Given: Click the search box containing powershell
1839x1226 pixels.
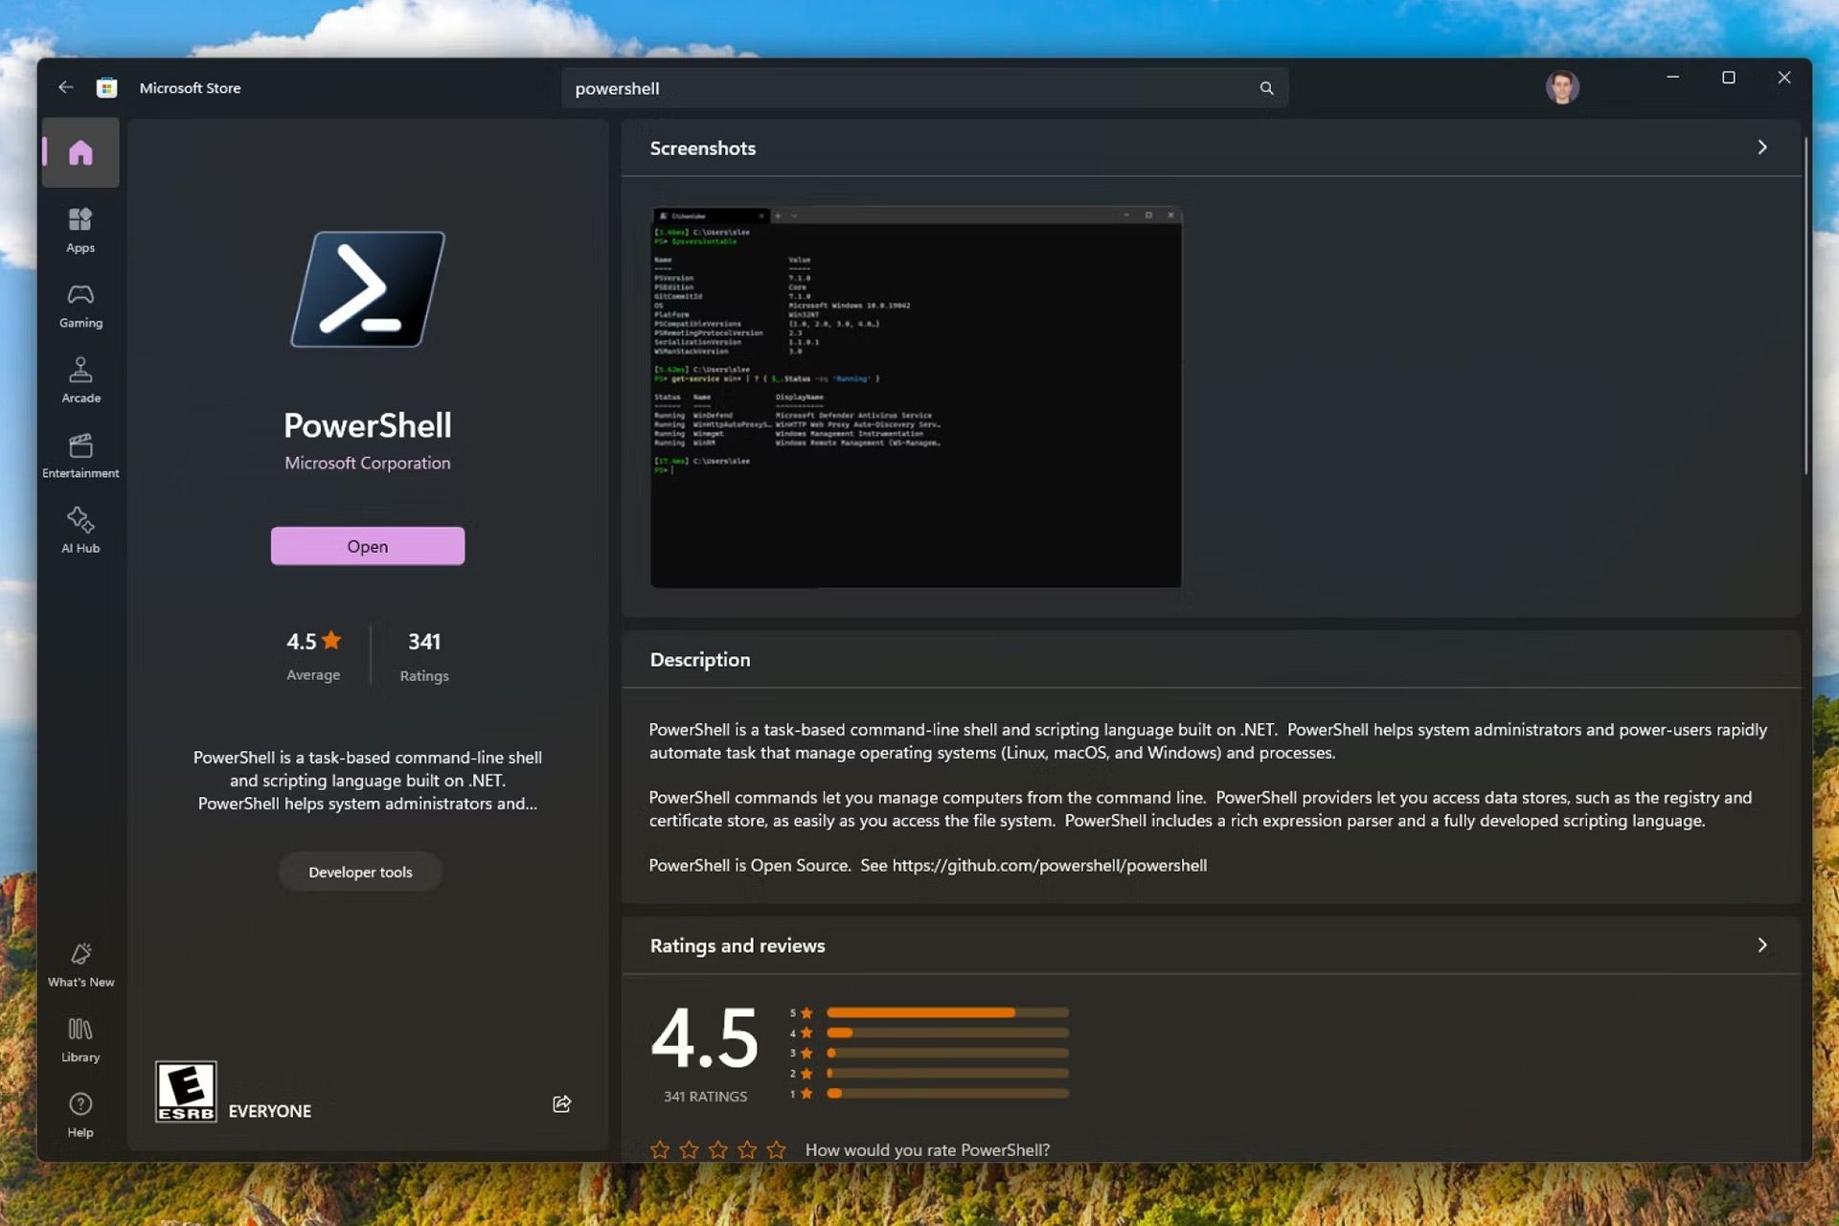Looking at the screenshot, I should (924, 88).
